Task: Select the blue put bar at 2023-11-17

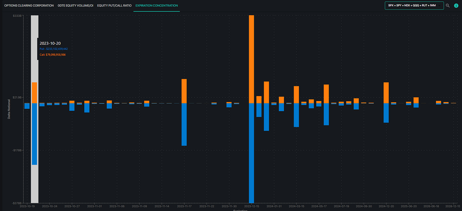Action: point(184,124)
